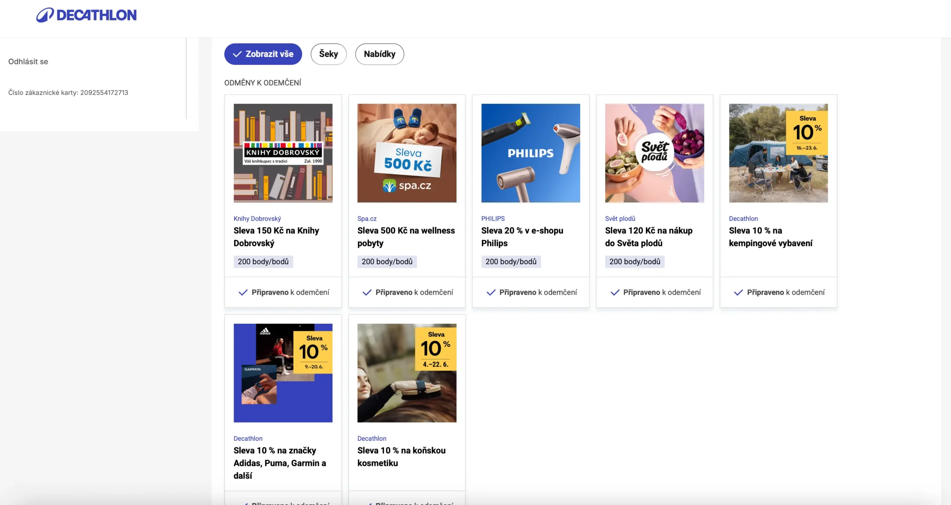Filter rewards by Šeky

point(328,54)
